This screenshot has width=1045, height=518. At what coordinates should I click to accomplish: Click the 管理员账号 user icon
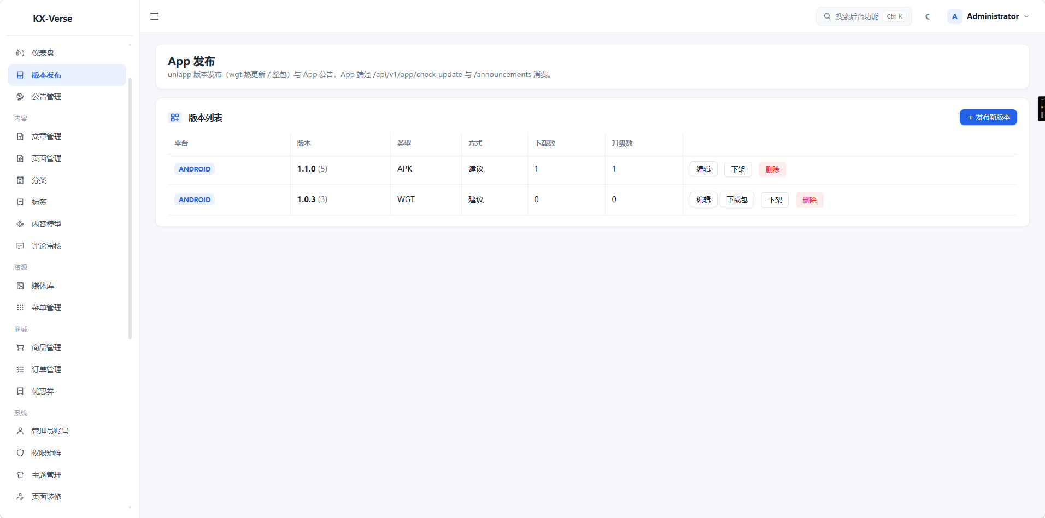pyautogui.click(x=20, y=431)
